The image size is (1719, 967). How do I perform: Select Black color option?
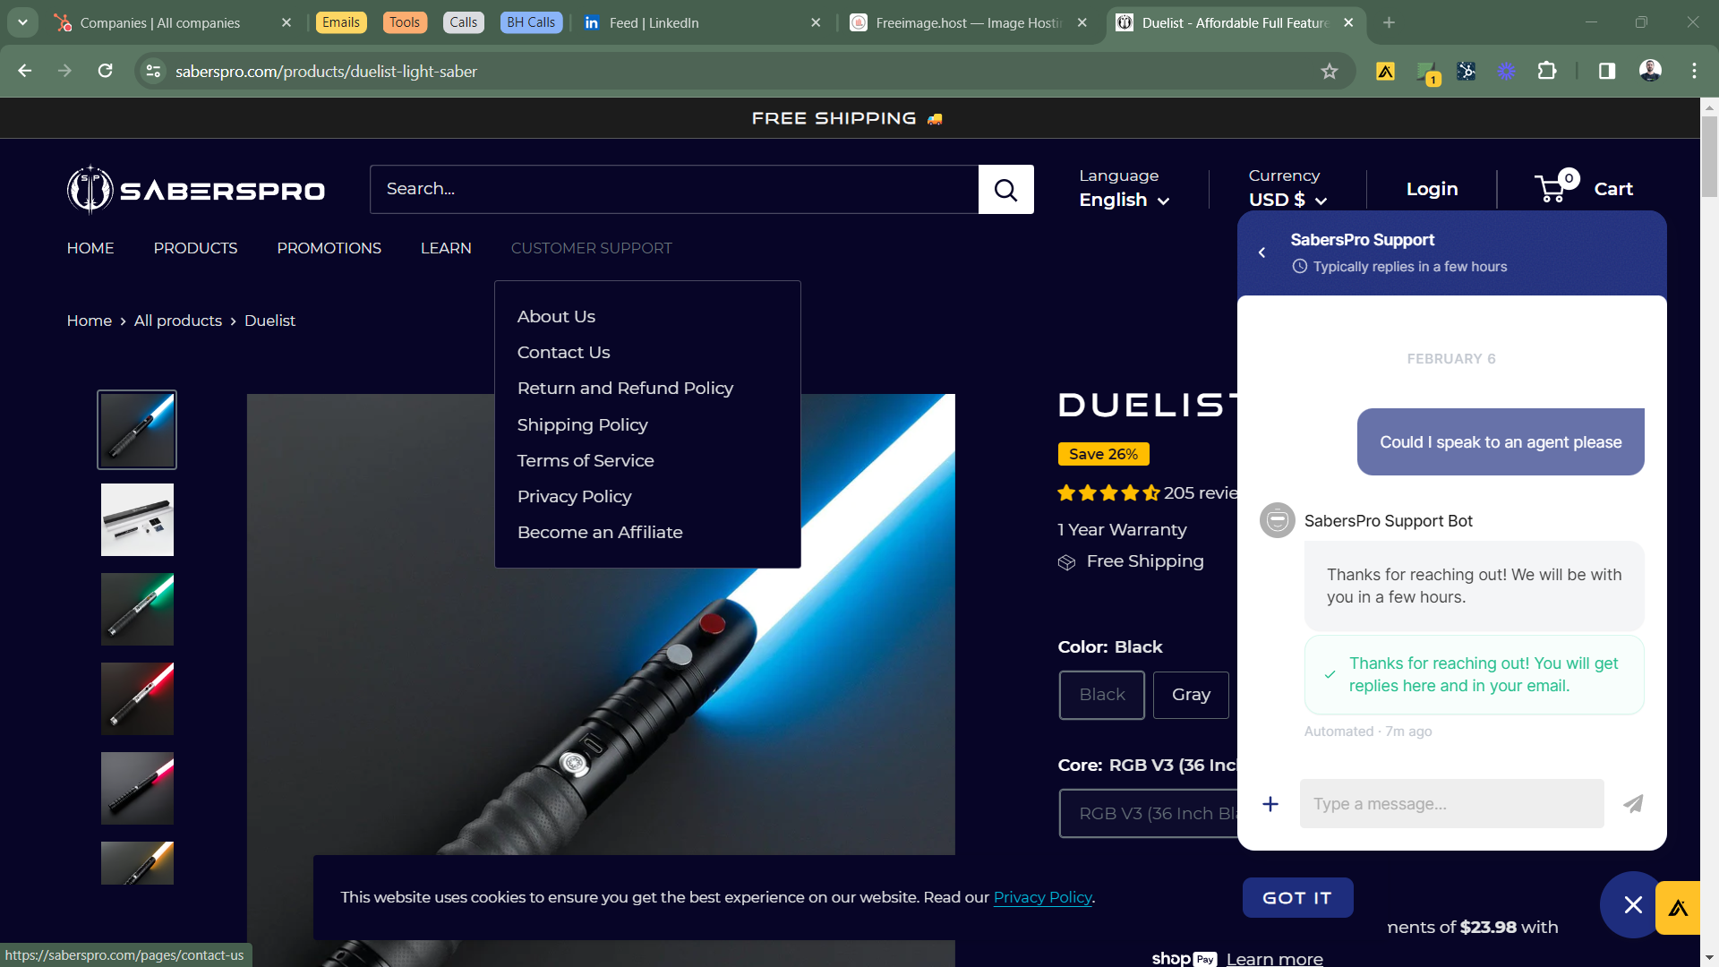(1102, 695)
